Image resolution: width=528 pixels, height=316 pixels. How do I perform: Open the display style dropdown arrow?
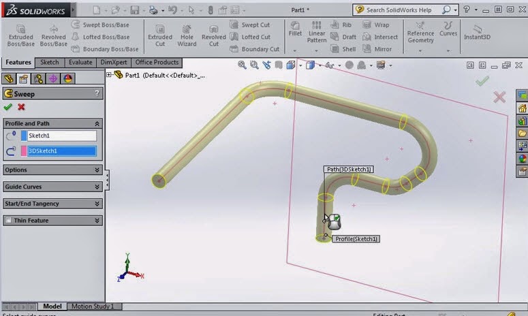tap(320, 65)
